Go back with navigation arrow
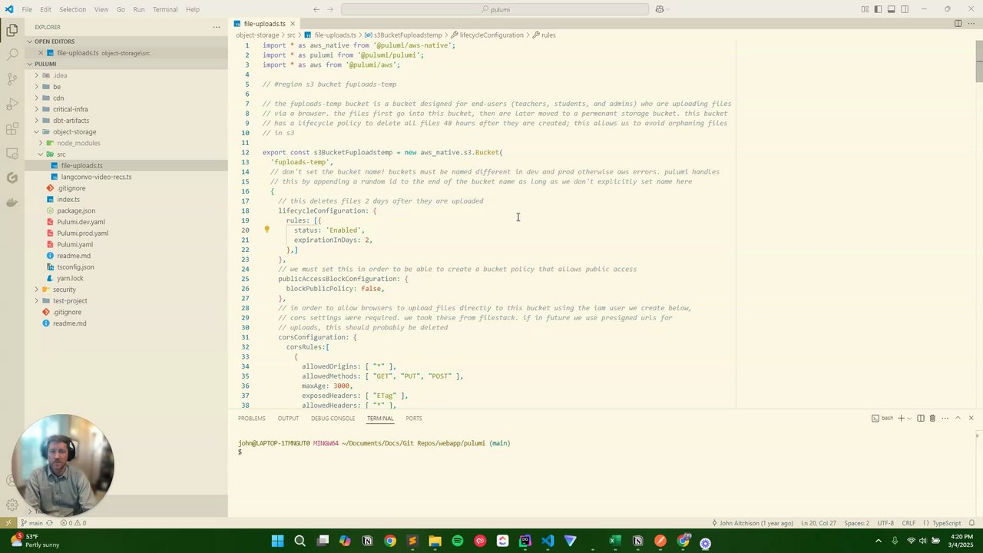 coord(316,9)
